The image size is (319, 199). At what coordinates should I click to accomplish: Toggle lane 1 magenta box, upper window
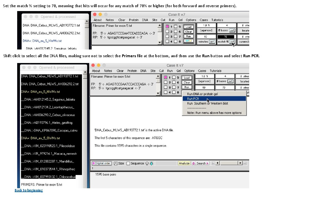tap(167, 27)
